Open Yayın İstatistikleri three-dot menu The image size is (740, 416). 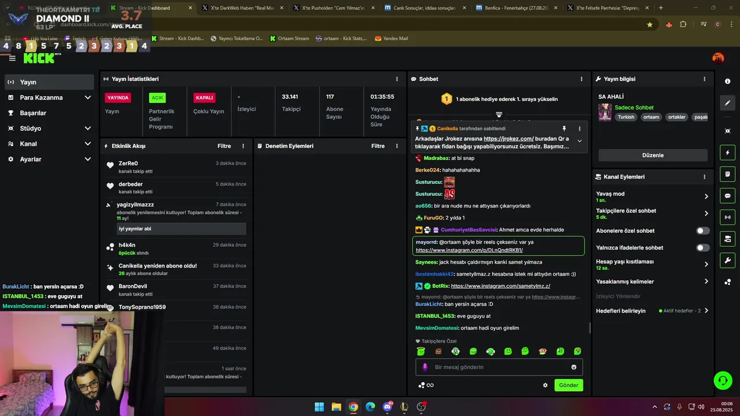coord(397,79)
